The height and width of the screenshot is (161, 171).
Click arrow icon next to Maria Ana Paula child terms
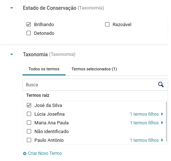[x=162, y=123]
